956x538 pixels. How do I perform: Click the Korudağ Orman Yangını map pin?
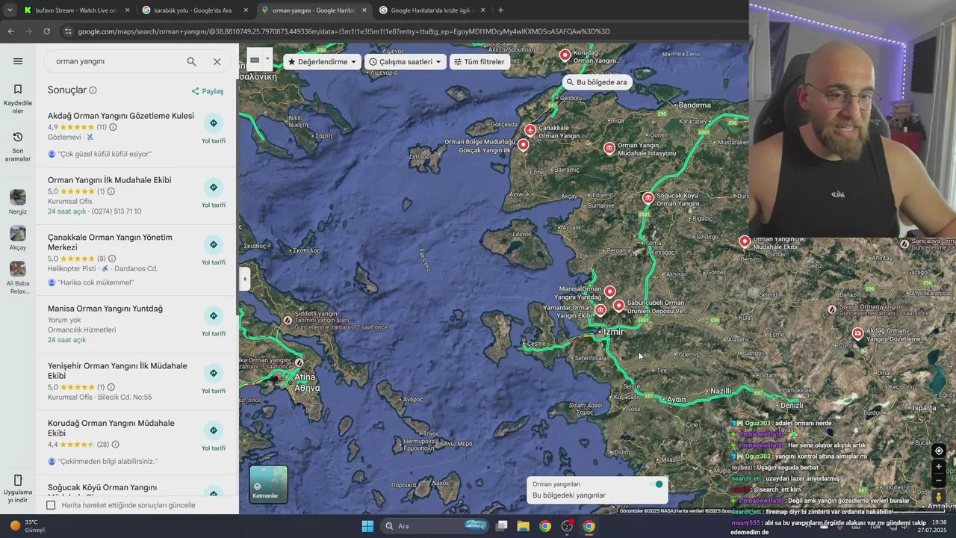coord(565,55)
